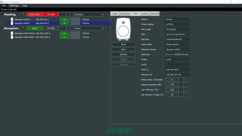The width and height of the screenshot is (242, 136).
Task: Increase Led intensity in sleep
Action: coord(186,95)
